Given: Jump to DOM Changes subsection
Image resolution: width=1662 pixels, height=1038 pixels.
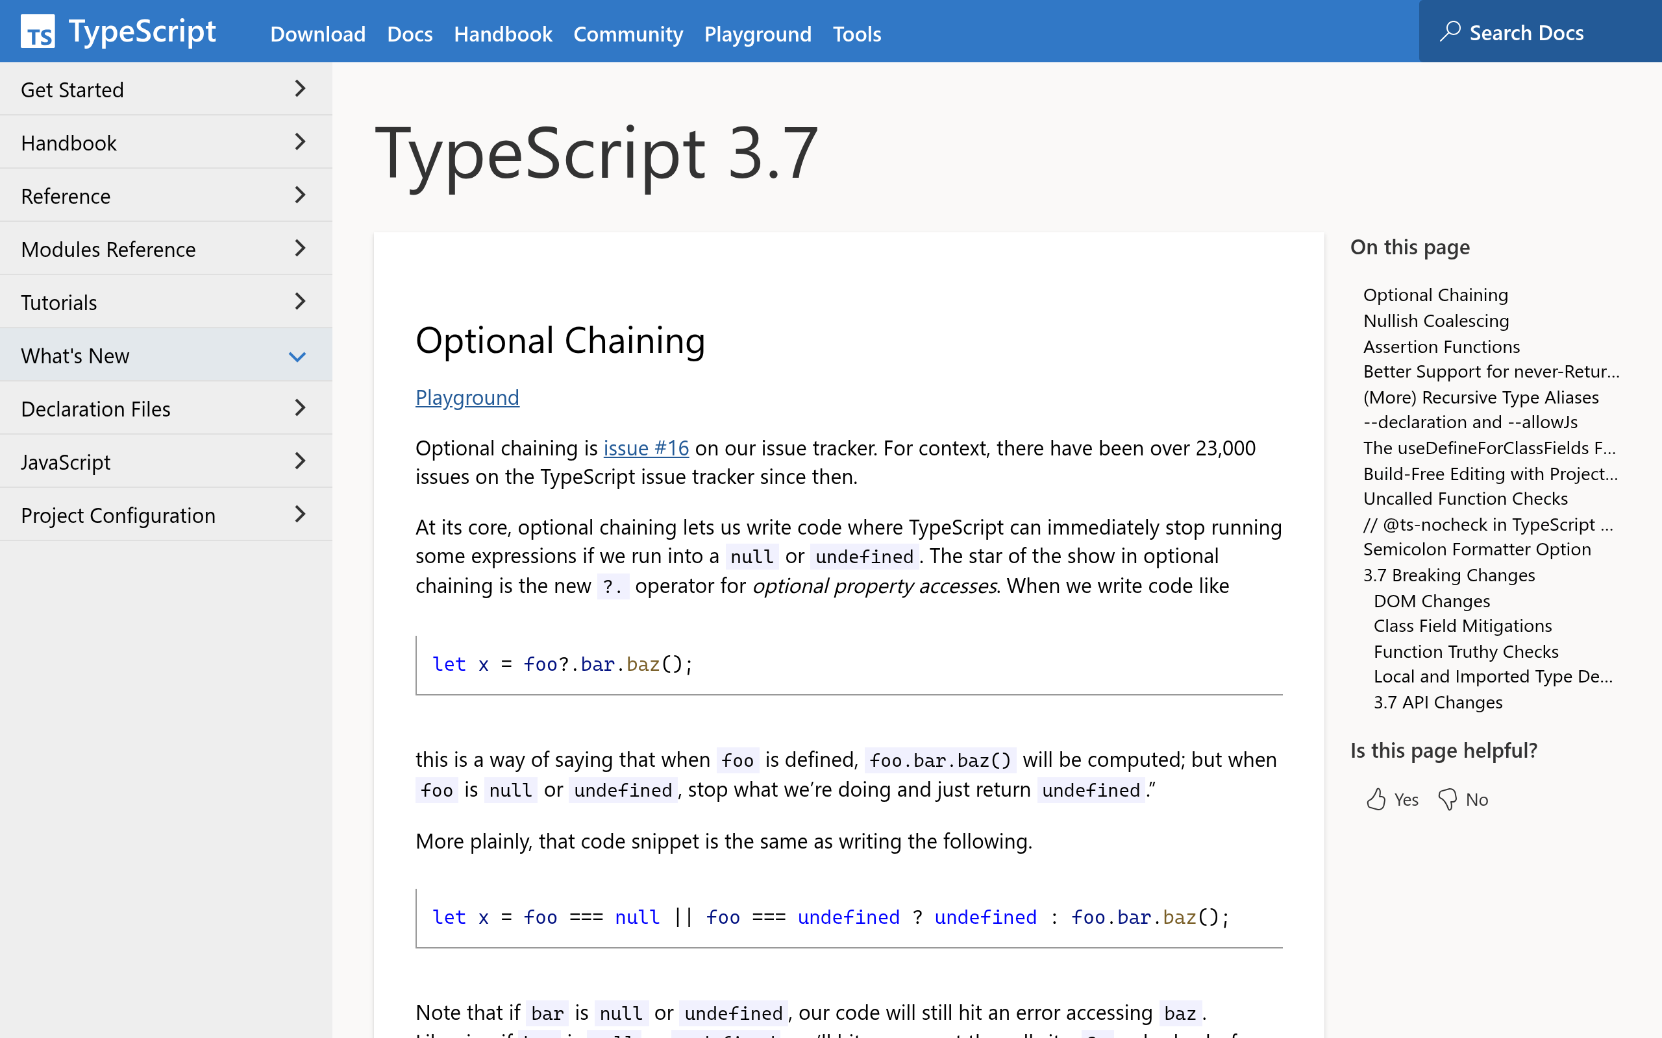Looking at the screenshot, I should pos(1432,601).
